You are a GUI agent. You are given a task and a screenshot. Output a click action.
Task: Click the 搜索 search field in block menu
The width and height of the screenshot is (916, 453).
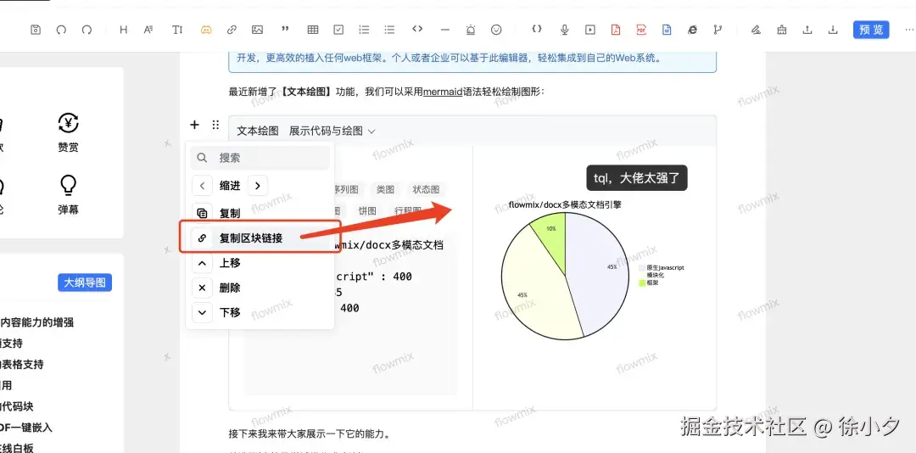coord(260,158)
